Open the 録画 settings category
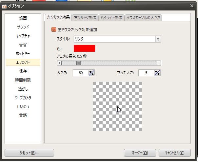 pyautogui.click(x=23, y=18)
